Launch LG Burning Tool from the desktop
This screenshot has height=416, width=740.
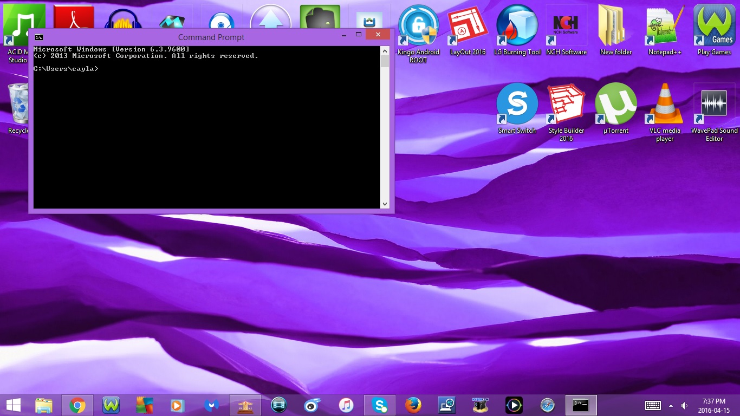tap(517, 30)
